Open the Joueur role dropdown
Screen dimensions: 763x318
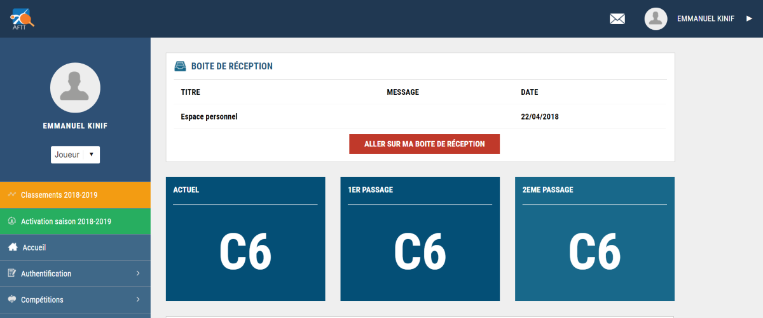(x=75, y=155)
